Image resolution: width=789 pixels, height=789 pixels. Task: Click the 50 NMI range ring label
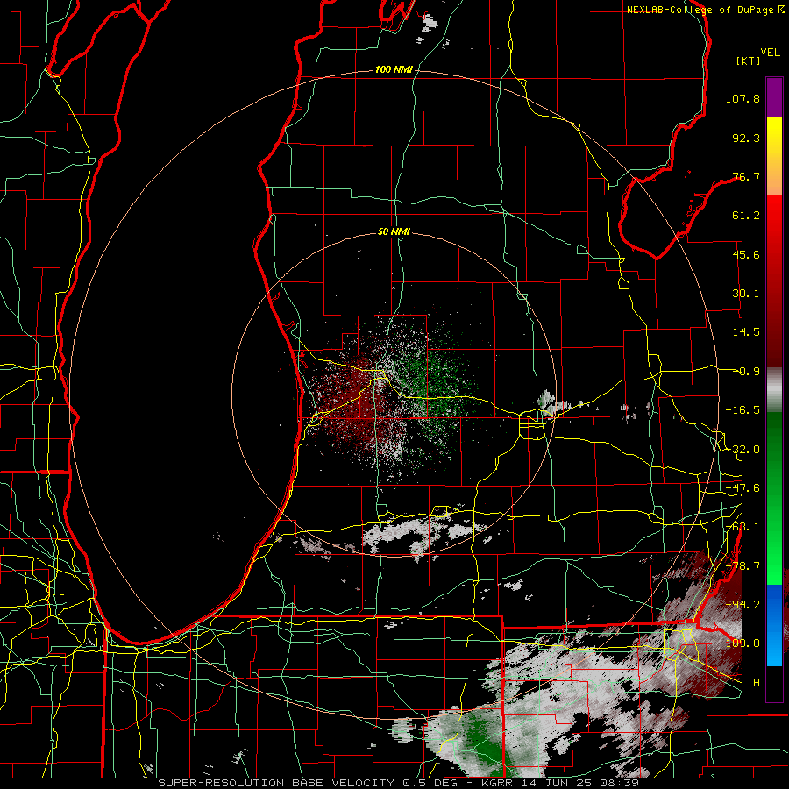(394, 232)
